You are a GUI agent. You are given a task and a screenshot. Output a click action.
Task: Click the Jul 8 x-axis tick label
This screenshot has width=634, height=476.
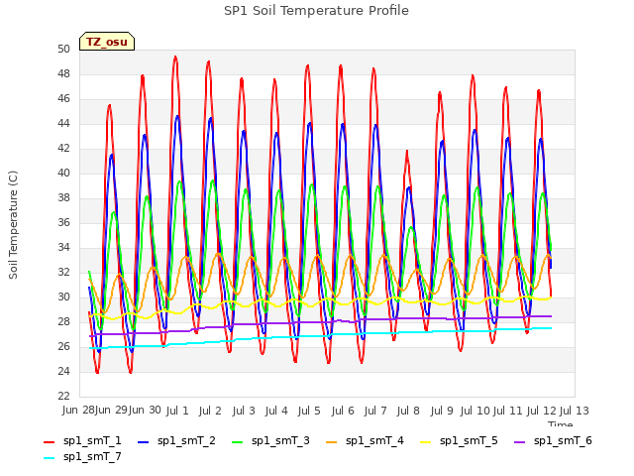408,411
